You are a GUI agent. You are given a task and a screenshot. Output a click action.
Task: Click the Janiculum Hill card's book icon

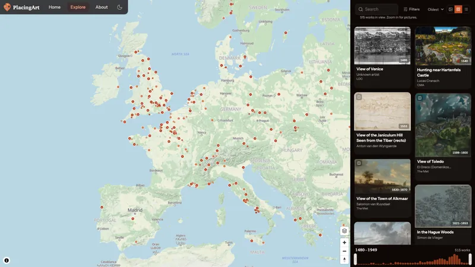point(359,97)
